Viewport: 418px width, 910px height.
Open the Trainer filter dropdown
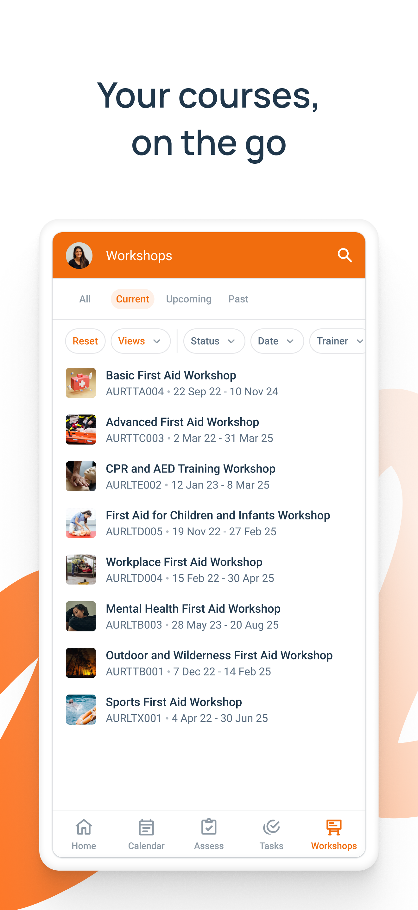click(338, 341)
